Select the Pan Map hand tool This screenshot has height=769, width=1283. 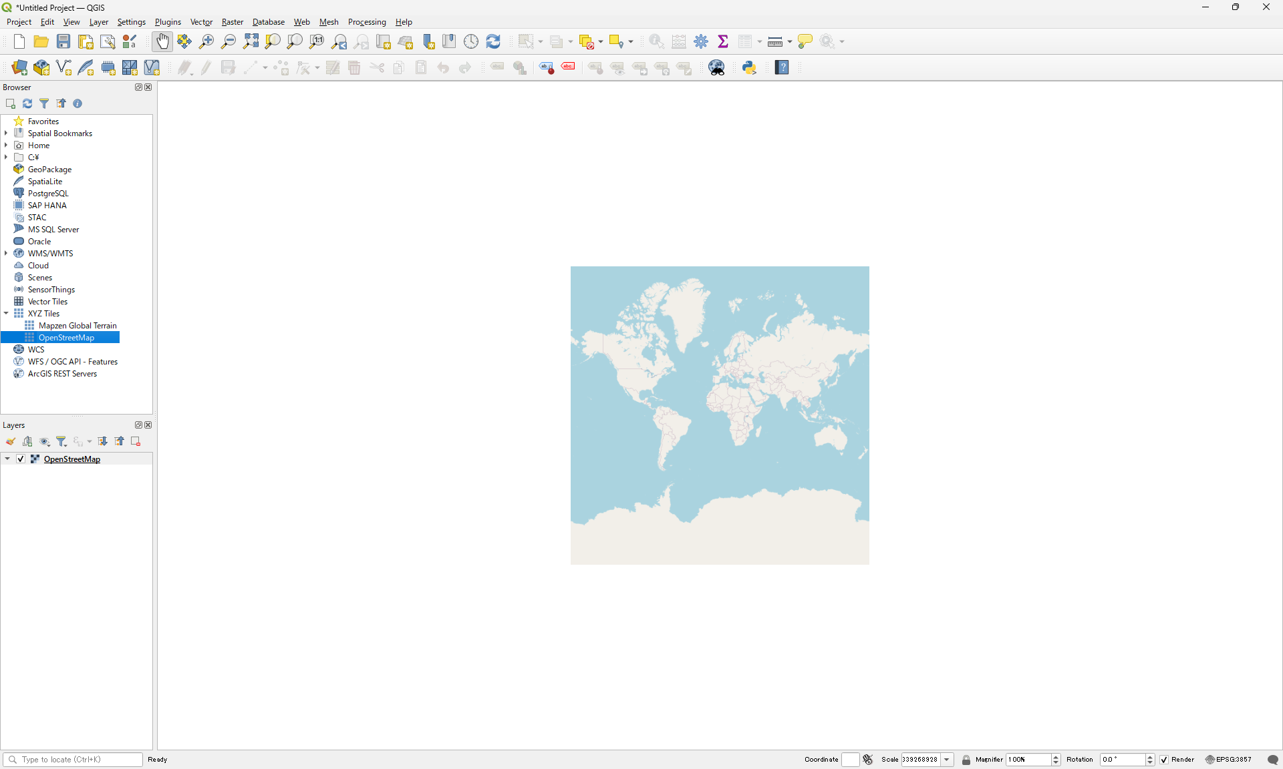(162, 41)
